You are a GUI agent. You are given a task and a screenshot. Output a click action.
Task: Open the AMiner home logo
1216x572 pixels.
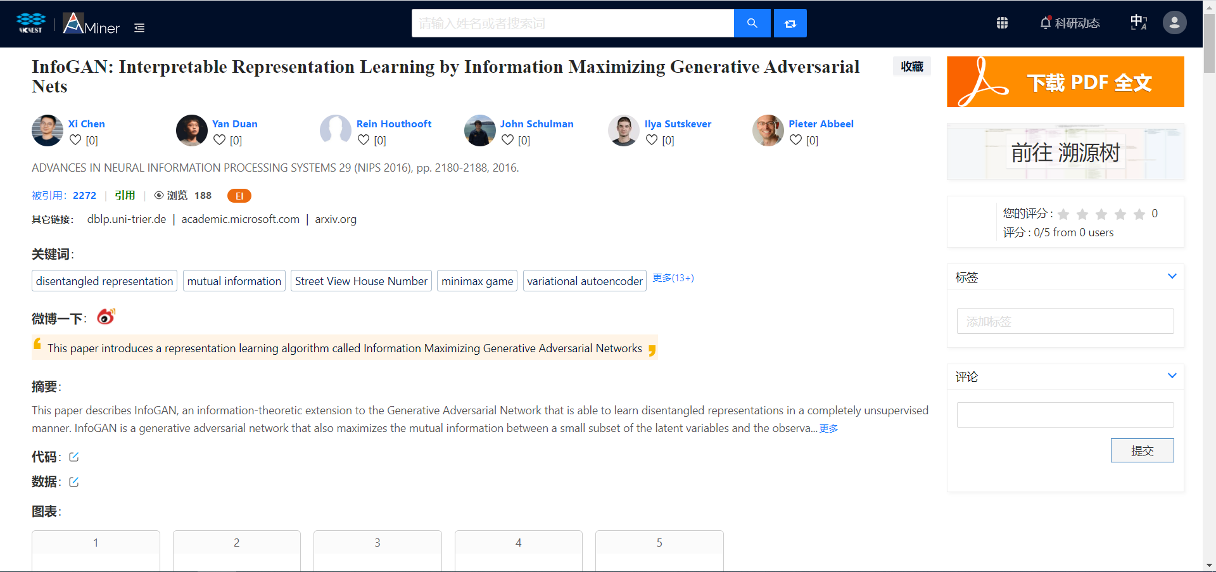(91, 23)
